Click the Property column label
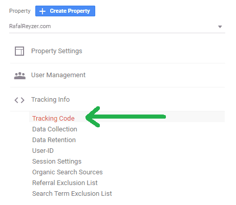Screen dimensions: 236x205 tap(20, 11)
